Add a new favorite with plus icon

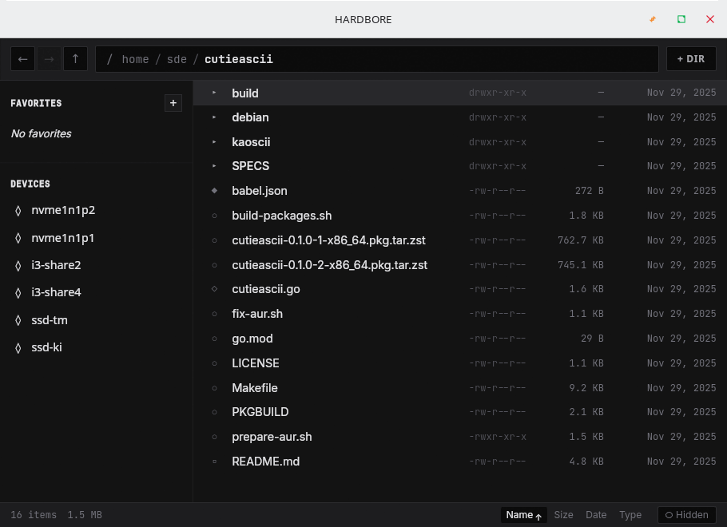(x=173, y=103)
